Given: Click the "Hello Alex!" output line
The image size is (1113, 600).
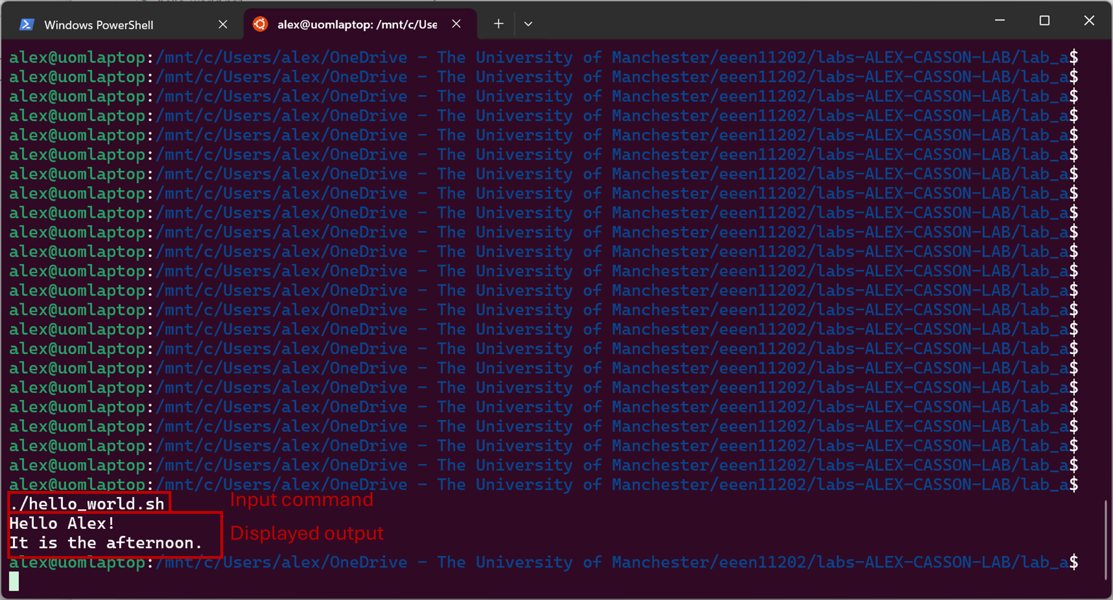Looking at the screenshot, I should pos(62,523).
